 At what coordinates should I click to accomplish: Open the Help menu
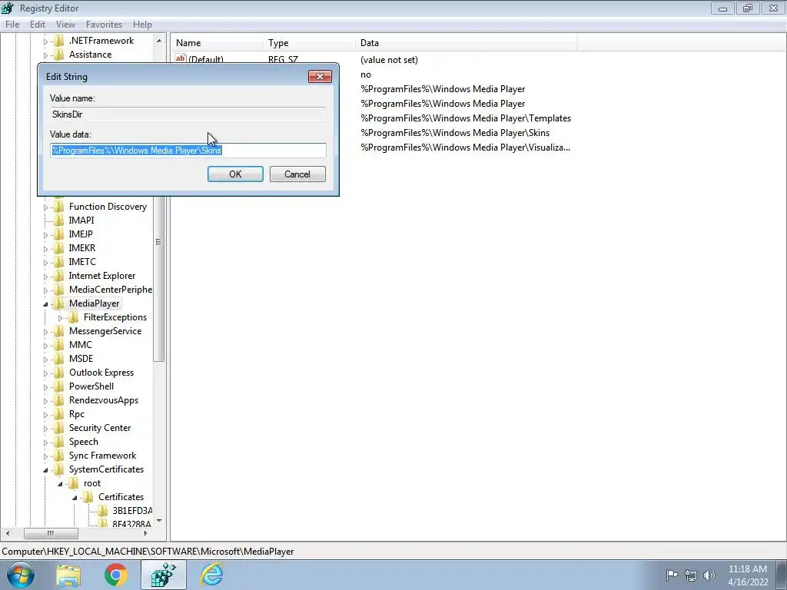tap(142, 24)
